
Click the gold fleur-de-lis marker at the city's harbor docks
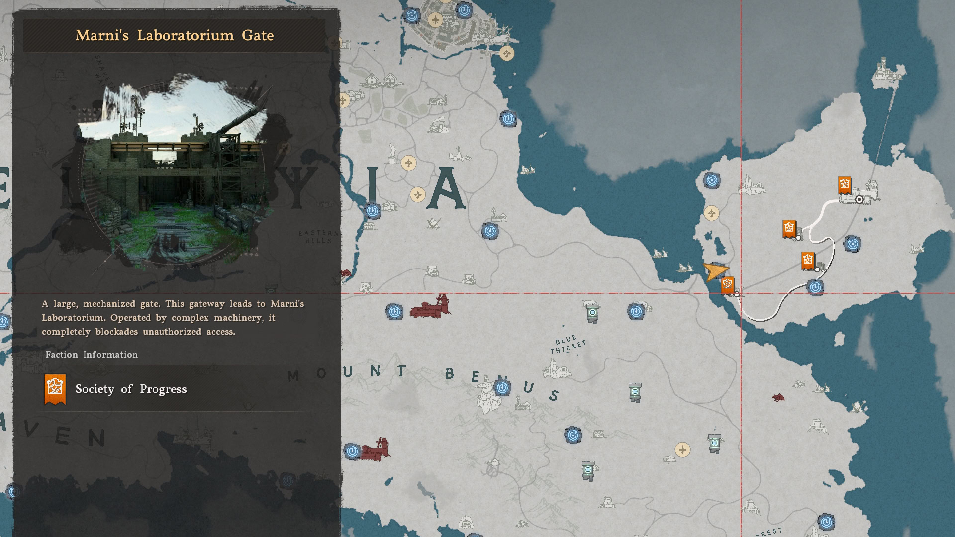point(507,53)
